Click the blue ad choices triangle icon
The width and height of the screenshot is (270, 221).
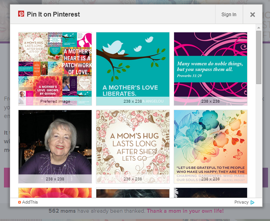click(252, 202)
